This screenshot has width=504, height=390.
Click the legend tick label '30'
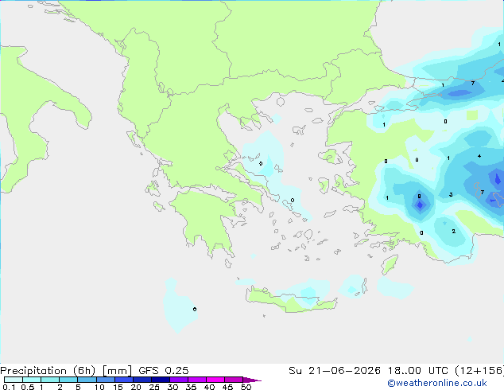173,387
